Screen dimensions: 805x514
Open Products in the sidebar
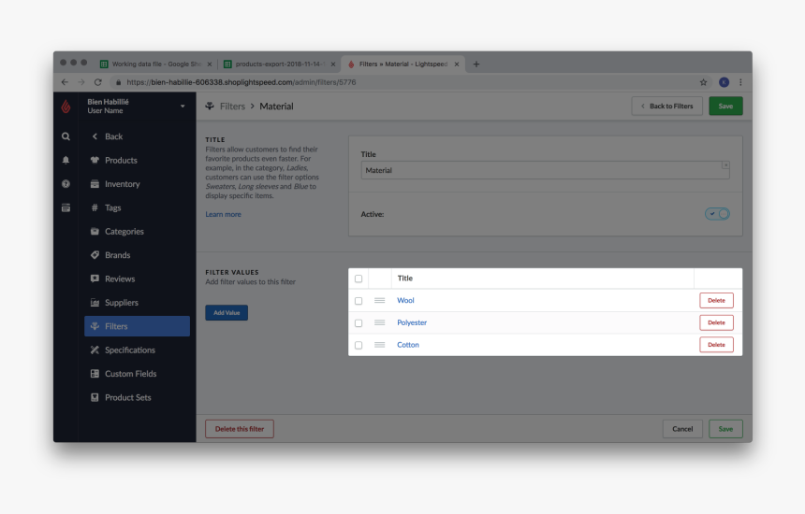121,161
